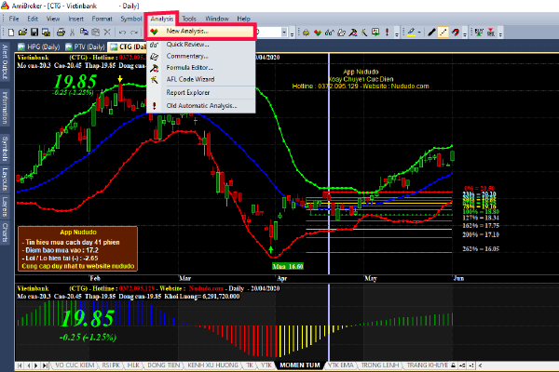The width and height of the screenshot is (559, 372).
Task: Open the Help menu
Action: [x=244, y=19]
